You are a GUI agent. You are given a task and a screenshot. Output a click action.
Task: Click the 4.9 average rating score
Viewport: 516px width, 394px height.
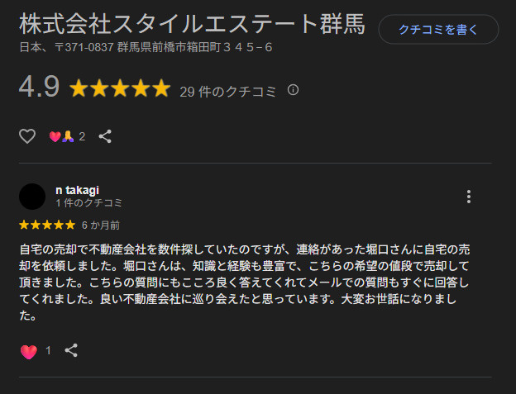click(x=39, y=88)
